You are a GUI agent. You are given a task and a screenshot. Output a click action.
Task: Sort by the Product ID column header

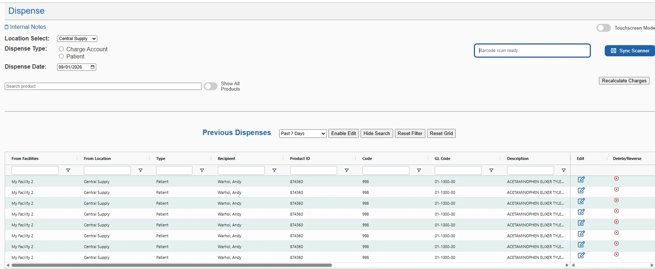[300, 159]
